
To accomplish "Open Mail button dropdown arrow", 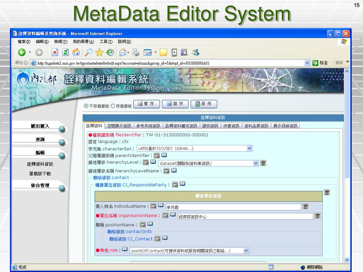I will point(128,52).
